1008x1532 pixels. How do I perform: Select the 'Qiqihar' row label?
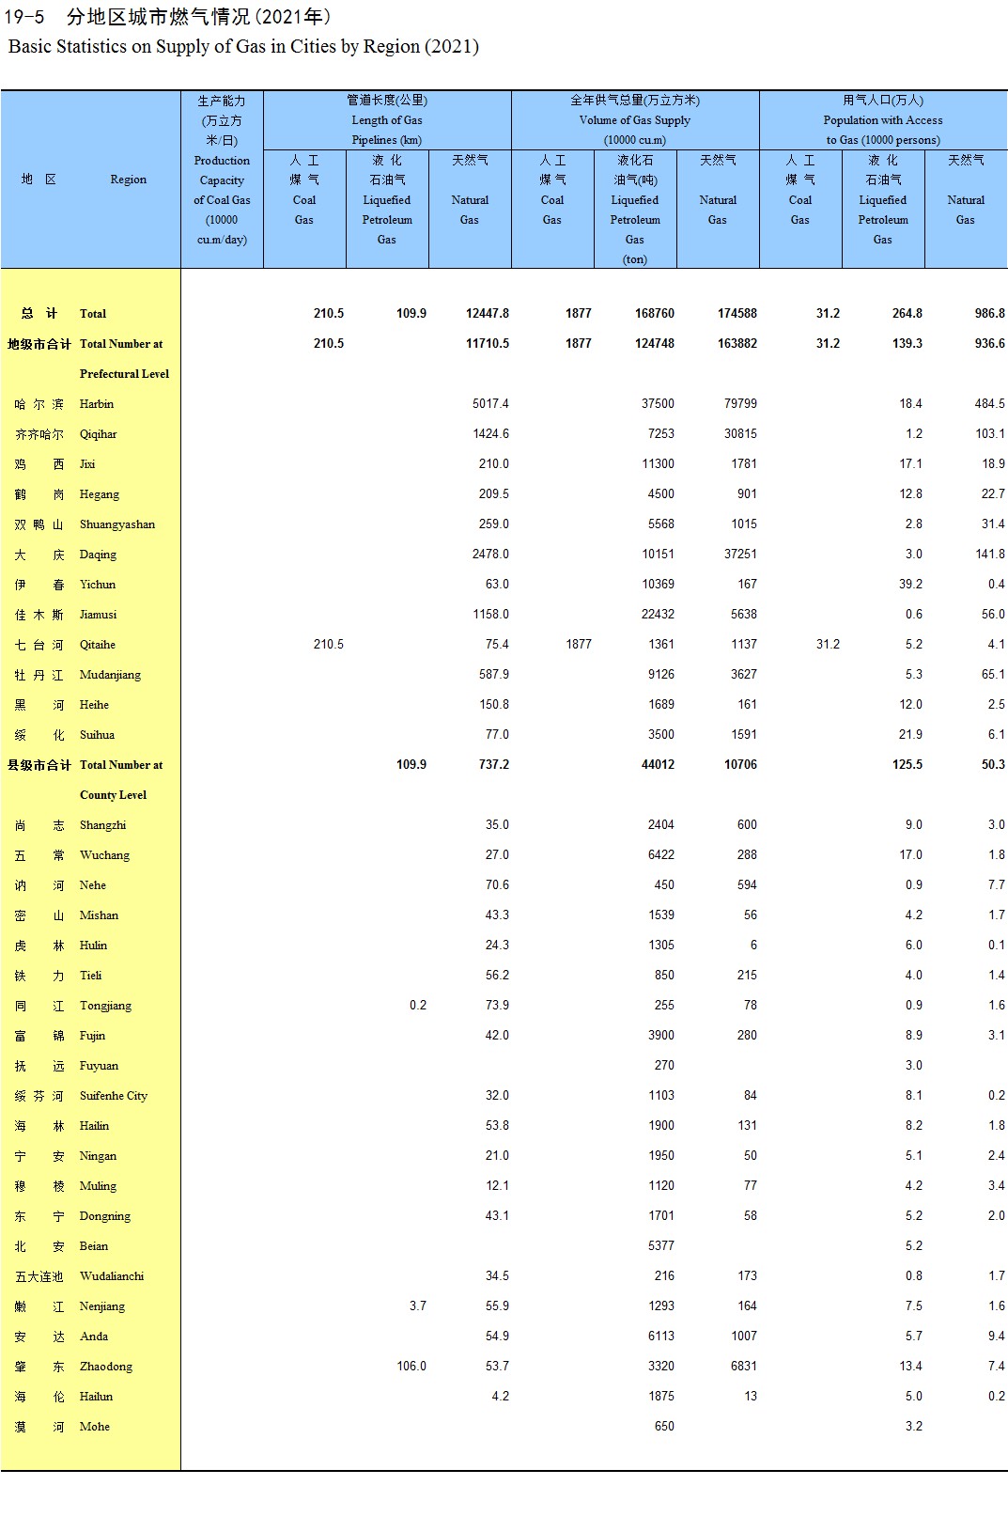[99, 434]
